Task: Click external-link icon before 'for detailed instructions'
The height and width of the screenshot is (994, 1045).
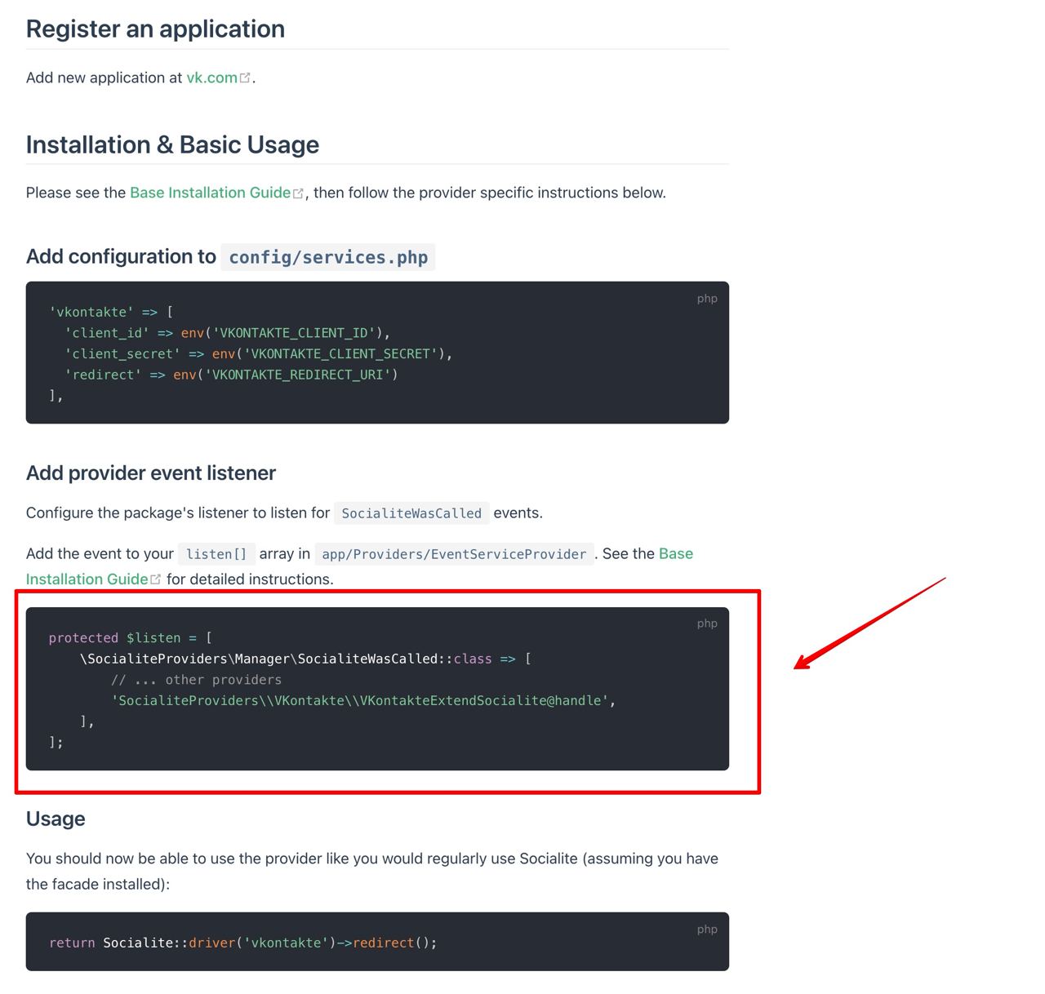Action: click(x=155, y=579)
